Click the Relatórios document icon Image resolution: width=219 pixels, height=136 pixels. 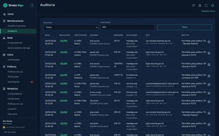[4, 89]
